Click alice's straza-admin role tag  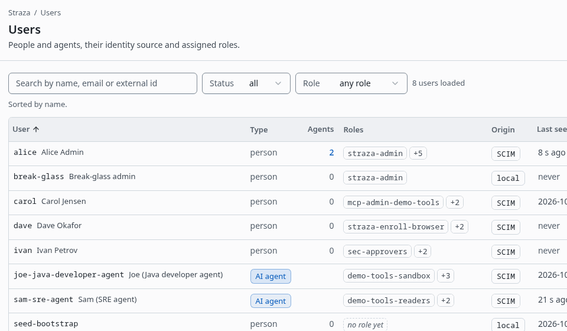click(375, 153)
